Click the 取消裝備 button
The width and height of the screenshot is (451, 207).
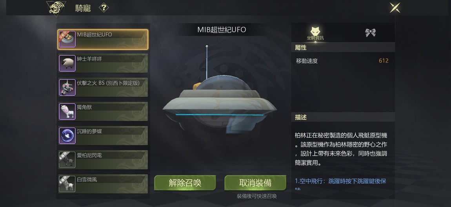tap(255, 183)
